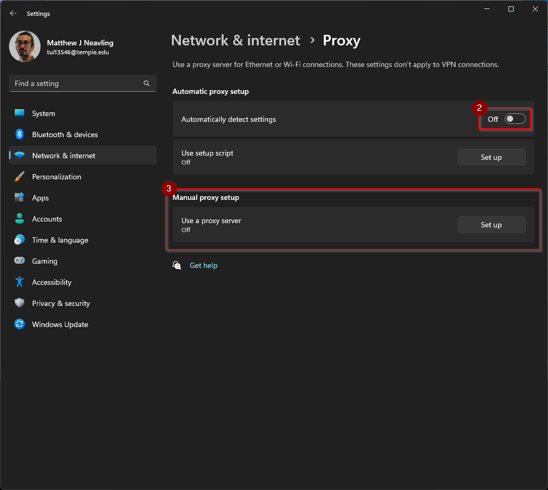Viewport: 548px width, 490px height.
Task: Click the Privacy & security shield icon
Action: (x=20, y=303)
